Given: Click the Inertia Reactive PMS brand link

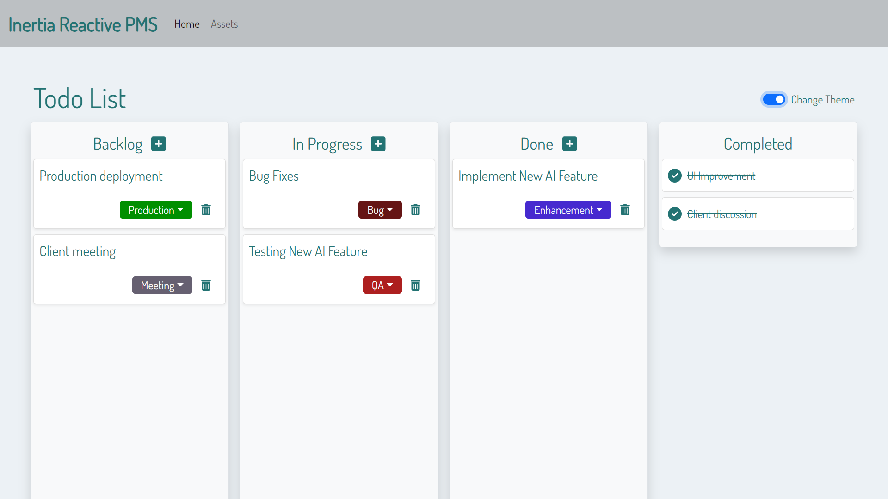Looking at the screenshot, I should [x=83, y=24].
